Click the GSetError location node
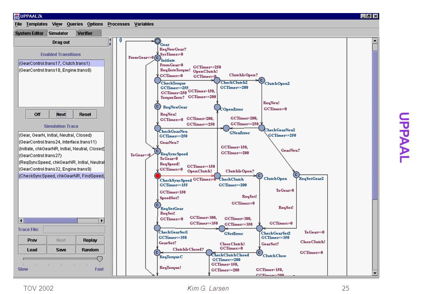 [x=222, y=229]
